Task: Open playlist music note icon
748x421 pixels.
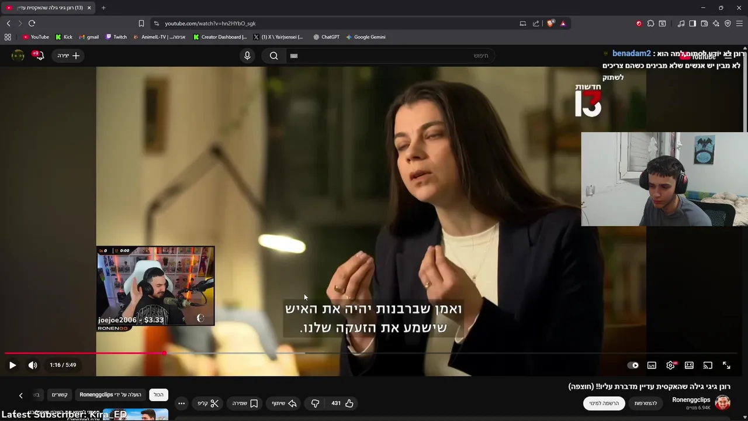Action: [681, 23]
